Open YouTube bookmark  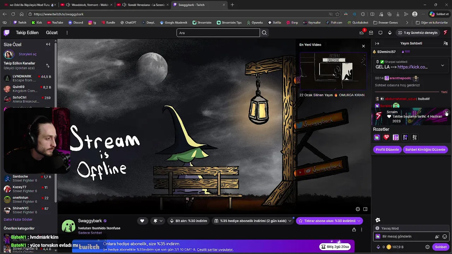pos(55,23)
